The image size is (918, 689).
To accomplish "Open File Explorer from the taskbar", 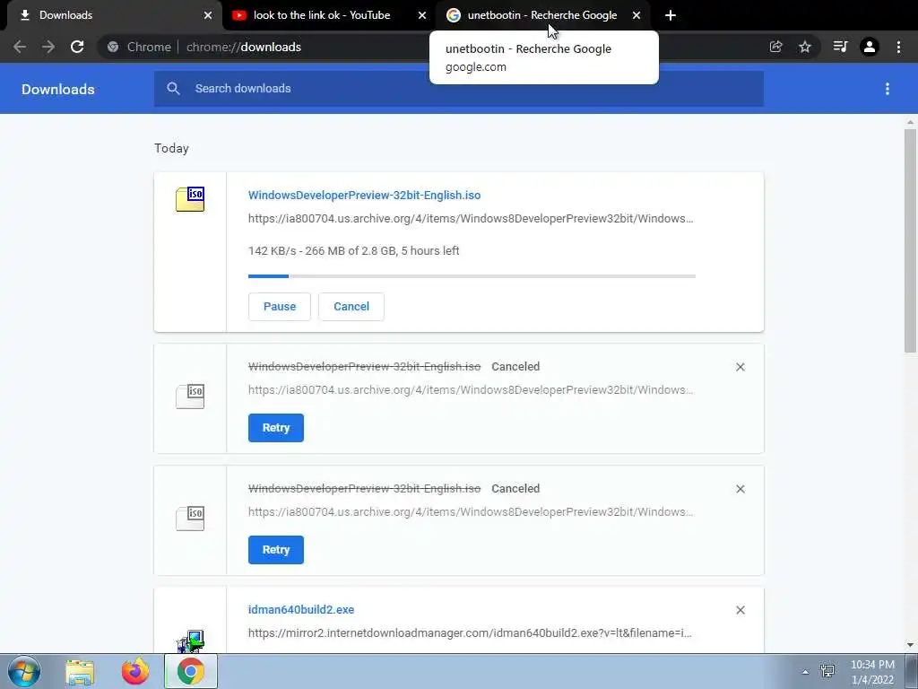I will tap(80, 672).
